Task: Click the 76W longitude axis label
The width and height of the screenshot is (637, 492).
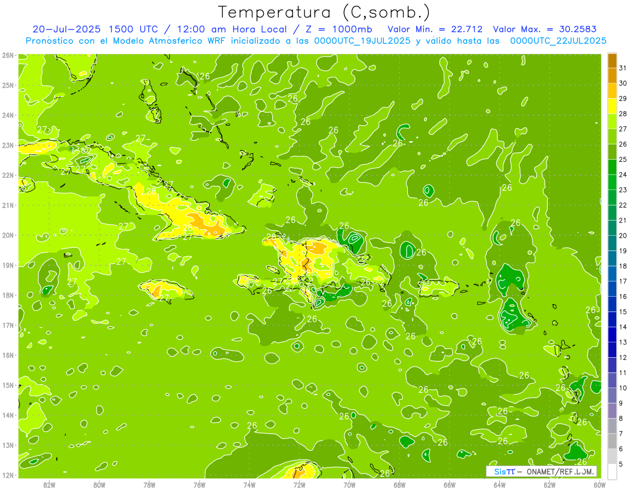Action: tap(200, 485)
